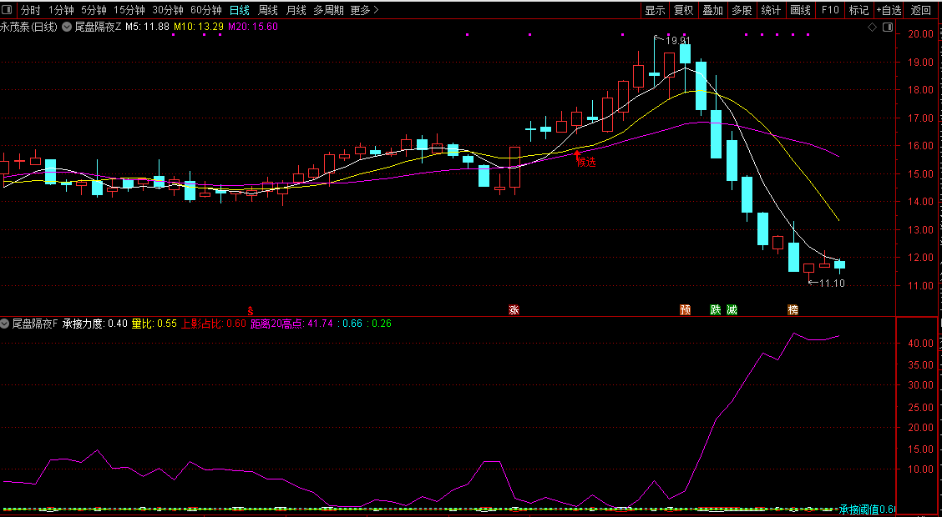Click the M10: 13.29 value
Viewport: 942px width, 517px height.
click(199, 27)
